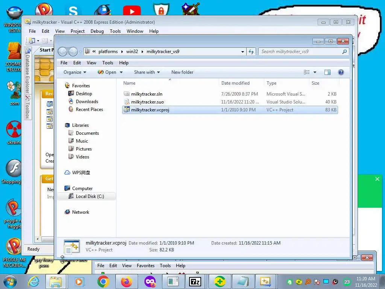The width and height of the screenshot is (385, 289).
Task: Click the change view icon
Action: click(307, 72)
